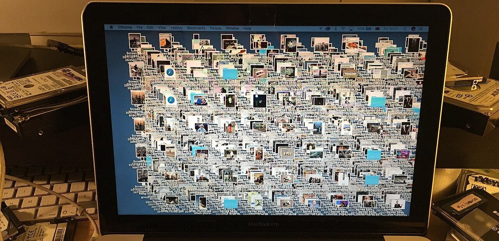
Task: Expand the History menu
Action: coord(176,28)
